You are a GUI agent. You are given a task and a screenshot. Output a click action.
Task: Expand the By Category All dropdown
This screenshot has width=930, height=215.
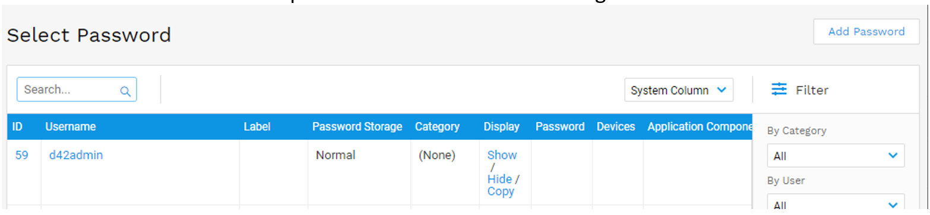(x=836, y=156)
